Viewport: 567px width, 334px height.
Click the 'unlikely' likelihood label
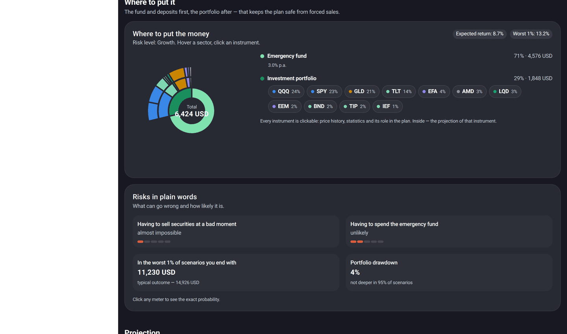[x=359, y=233]
